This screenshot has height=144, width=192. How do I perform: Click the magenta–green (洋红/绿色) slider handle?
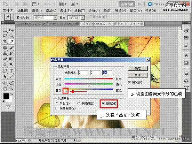89,85
